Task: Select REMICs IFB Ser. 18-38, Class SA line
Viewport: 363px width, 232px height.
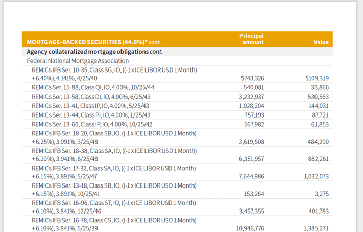Action: [114, 151]
